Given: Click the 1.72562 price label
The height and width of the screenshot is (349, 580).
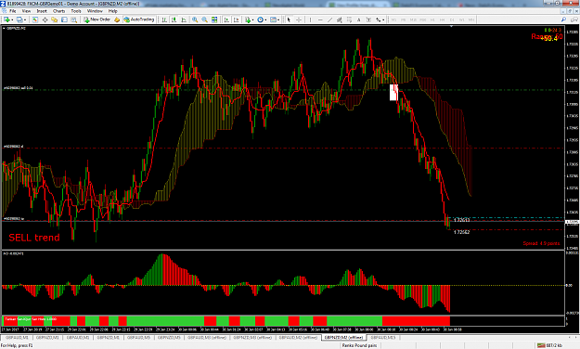Looking at the screenshot, I should pyautogui.click(x=461, y=232).
